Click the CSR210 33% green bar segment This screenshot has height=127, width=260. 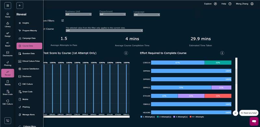[x=218, y=63]
